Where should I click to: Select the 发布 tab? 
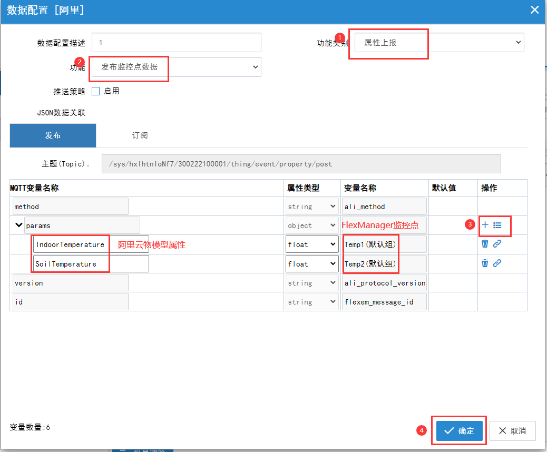tap(53, 135)
